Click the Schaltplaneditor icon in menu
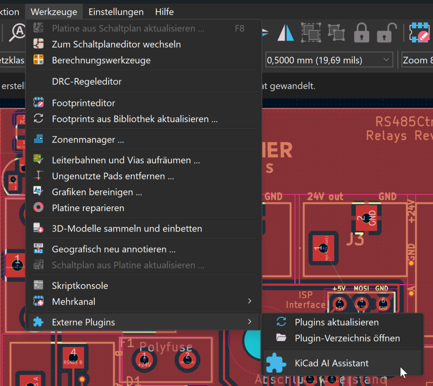Screen dimensions: 433x386 [38, 44]
